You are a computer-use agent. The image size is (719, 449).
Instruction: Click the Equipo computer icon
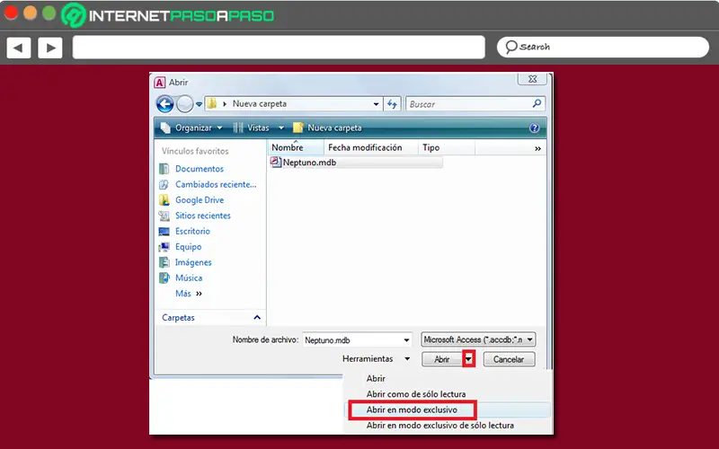pyautogui.click(x=164, y=247)
